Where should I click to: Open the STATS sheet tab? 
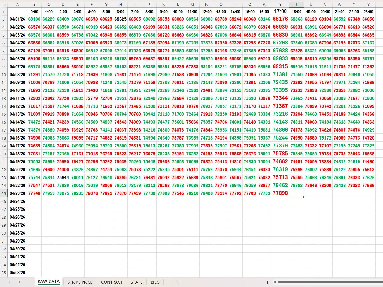click(x=137, y=282)
